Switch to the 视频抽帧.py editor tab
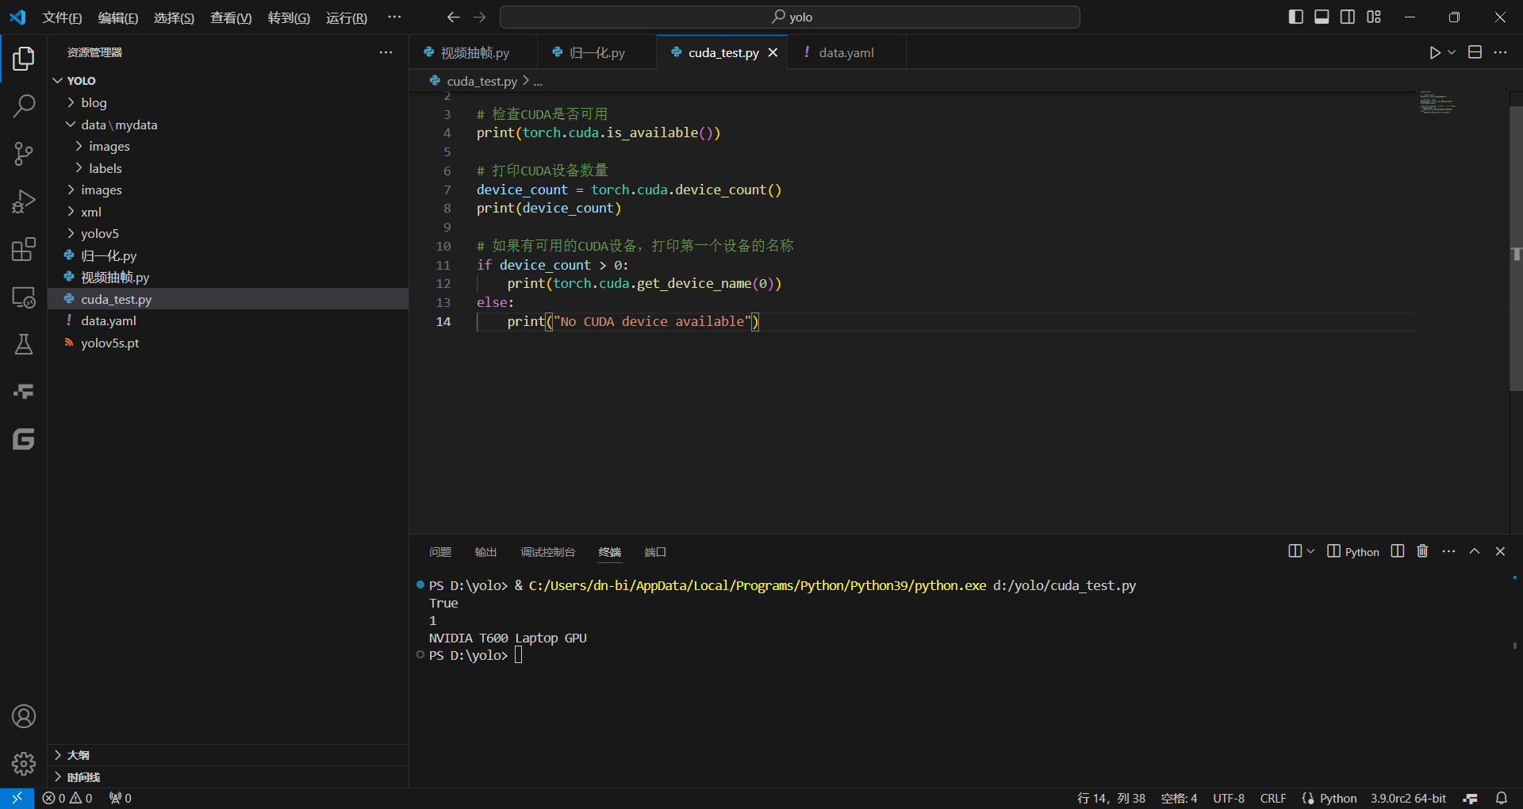The height and width of the screenshot is (809, 1523). point(474,52)
